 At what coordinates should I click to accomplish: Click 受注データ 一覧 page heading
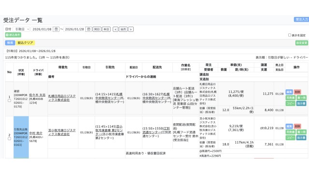23,20
